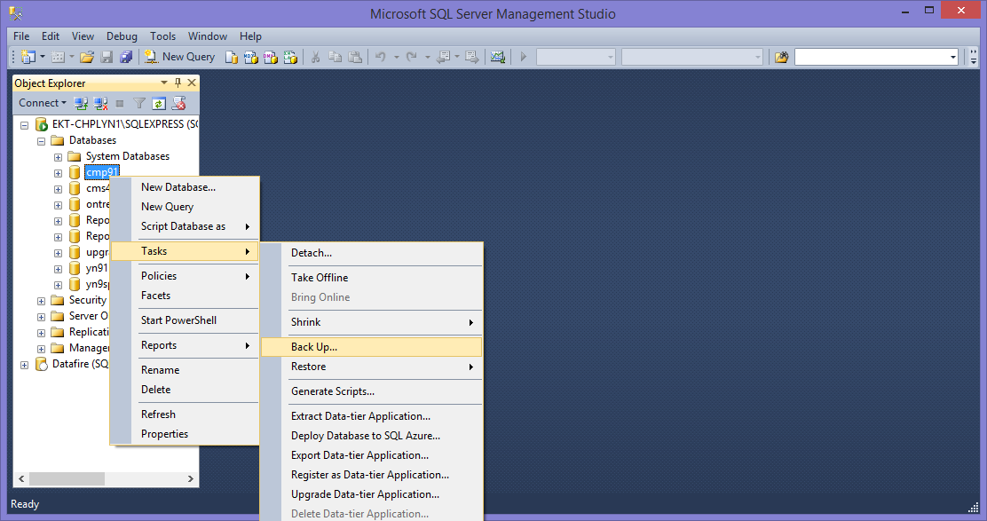This screenshot has height=521, width=987.
Task: Open the Edit menu
Action: pos(51,36)
